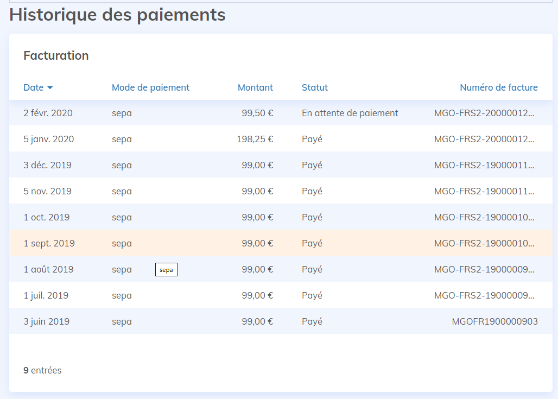Click the sort arrow next to Date

tap(50, 88)
